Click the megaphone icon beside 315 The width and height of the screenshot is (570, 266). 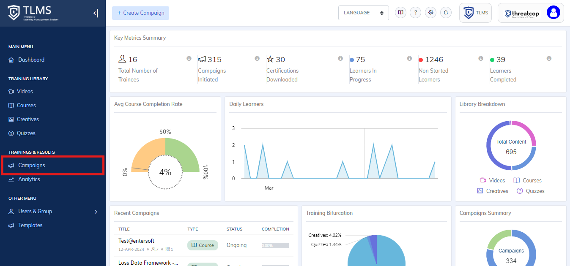point(202,59)
